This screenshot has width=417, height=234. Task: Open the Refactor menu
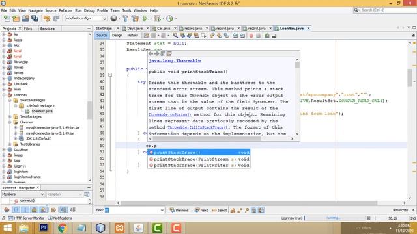[x=66, y=10]
